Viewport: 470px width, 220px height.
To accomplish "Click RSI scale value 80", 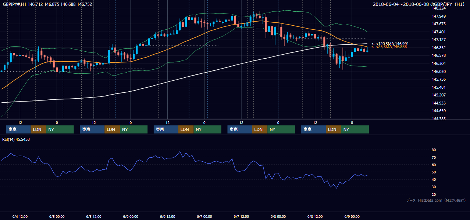I will [434, 150].
